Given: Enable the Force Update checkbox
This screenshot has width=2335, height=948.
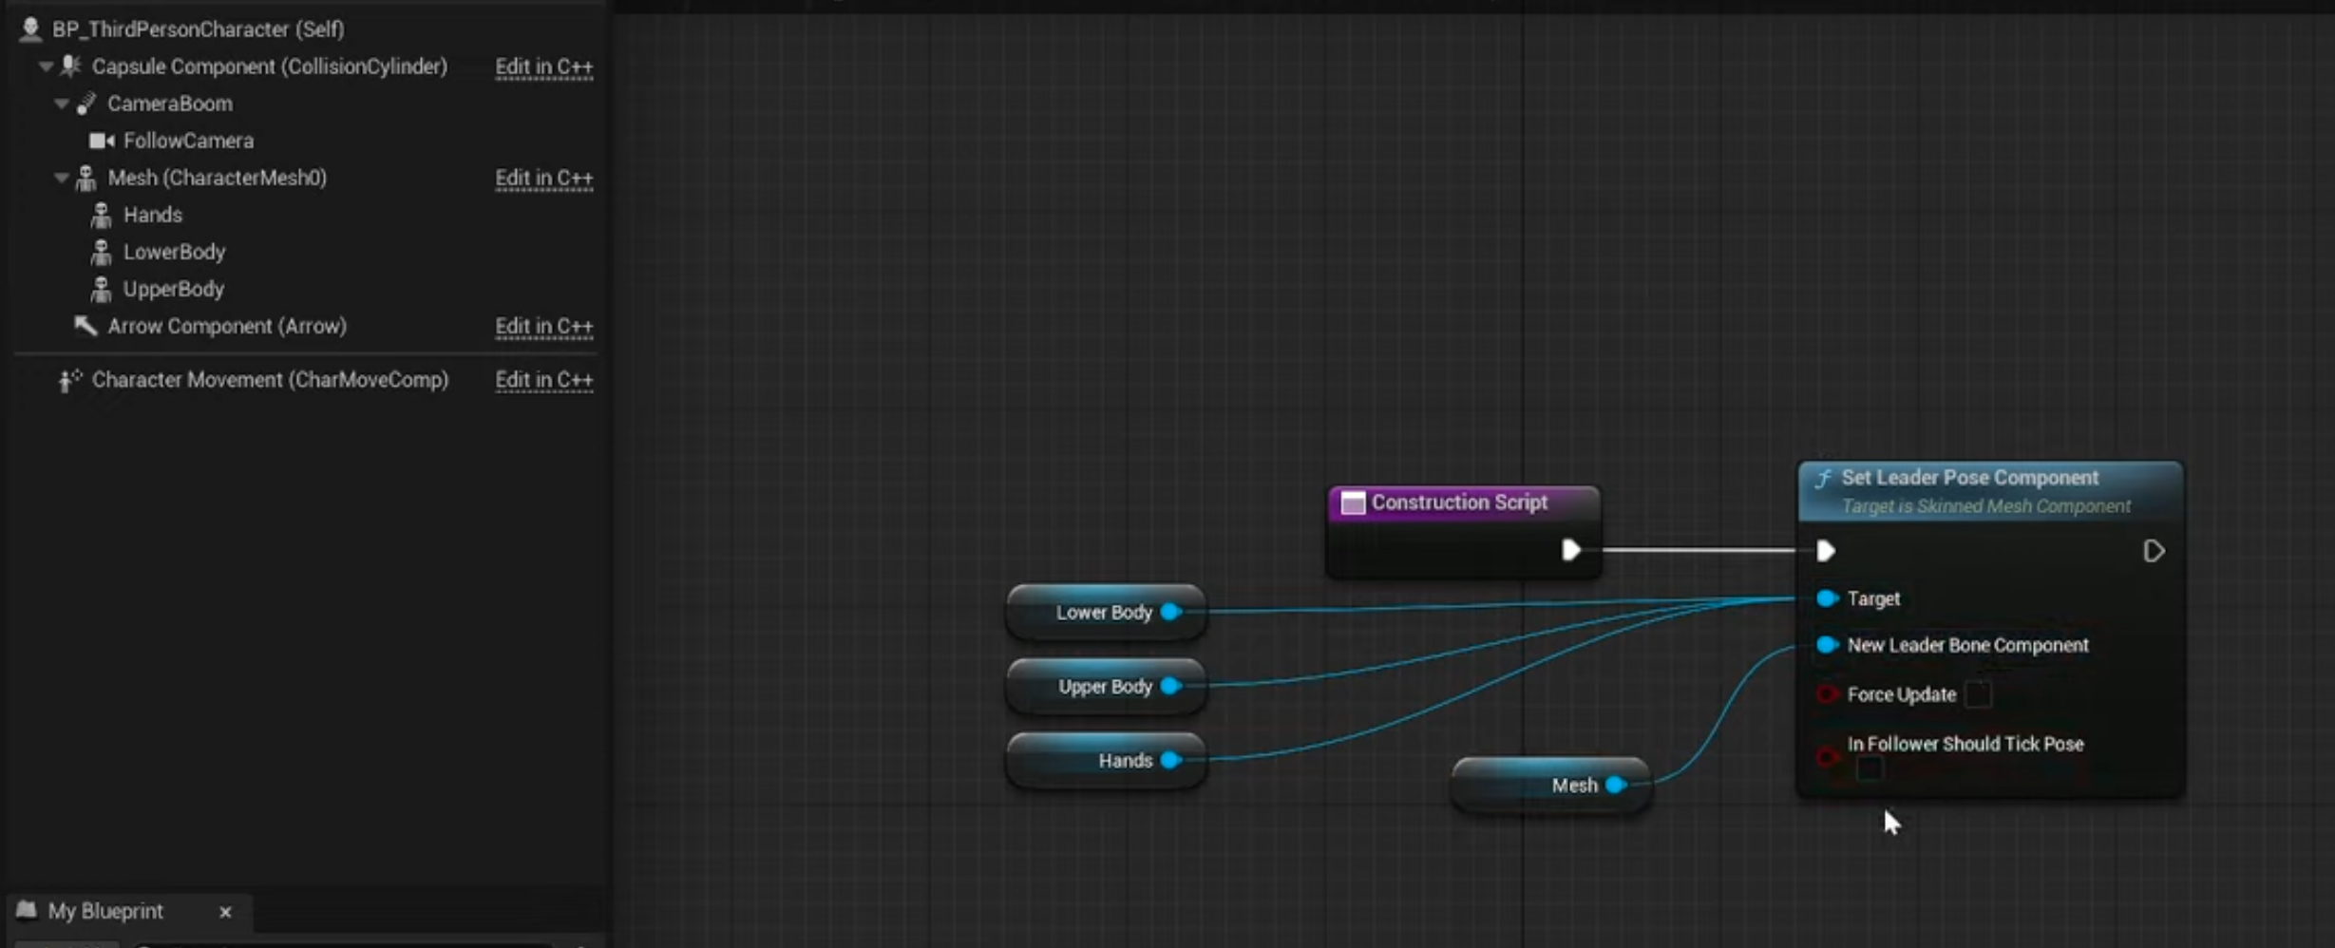Looking at the screenshot, I should point(1978,694).
